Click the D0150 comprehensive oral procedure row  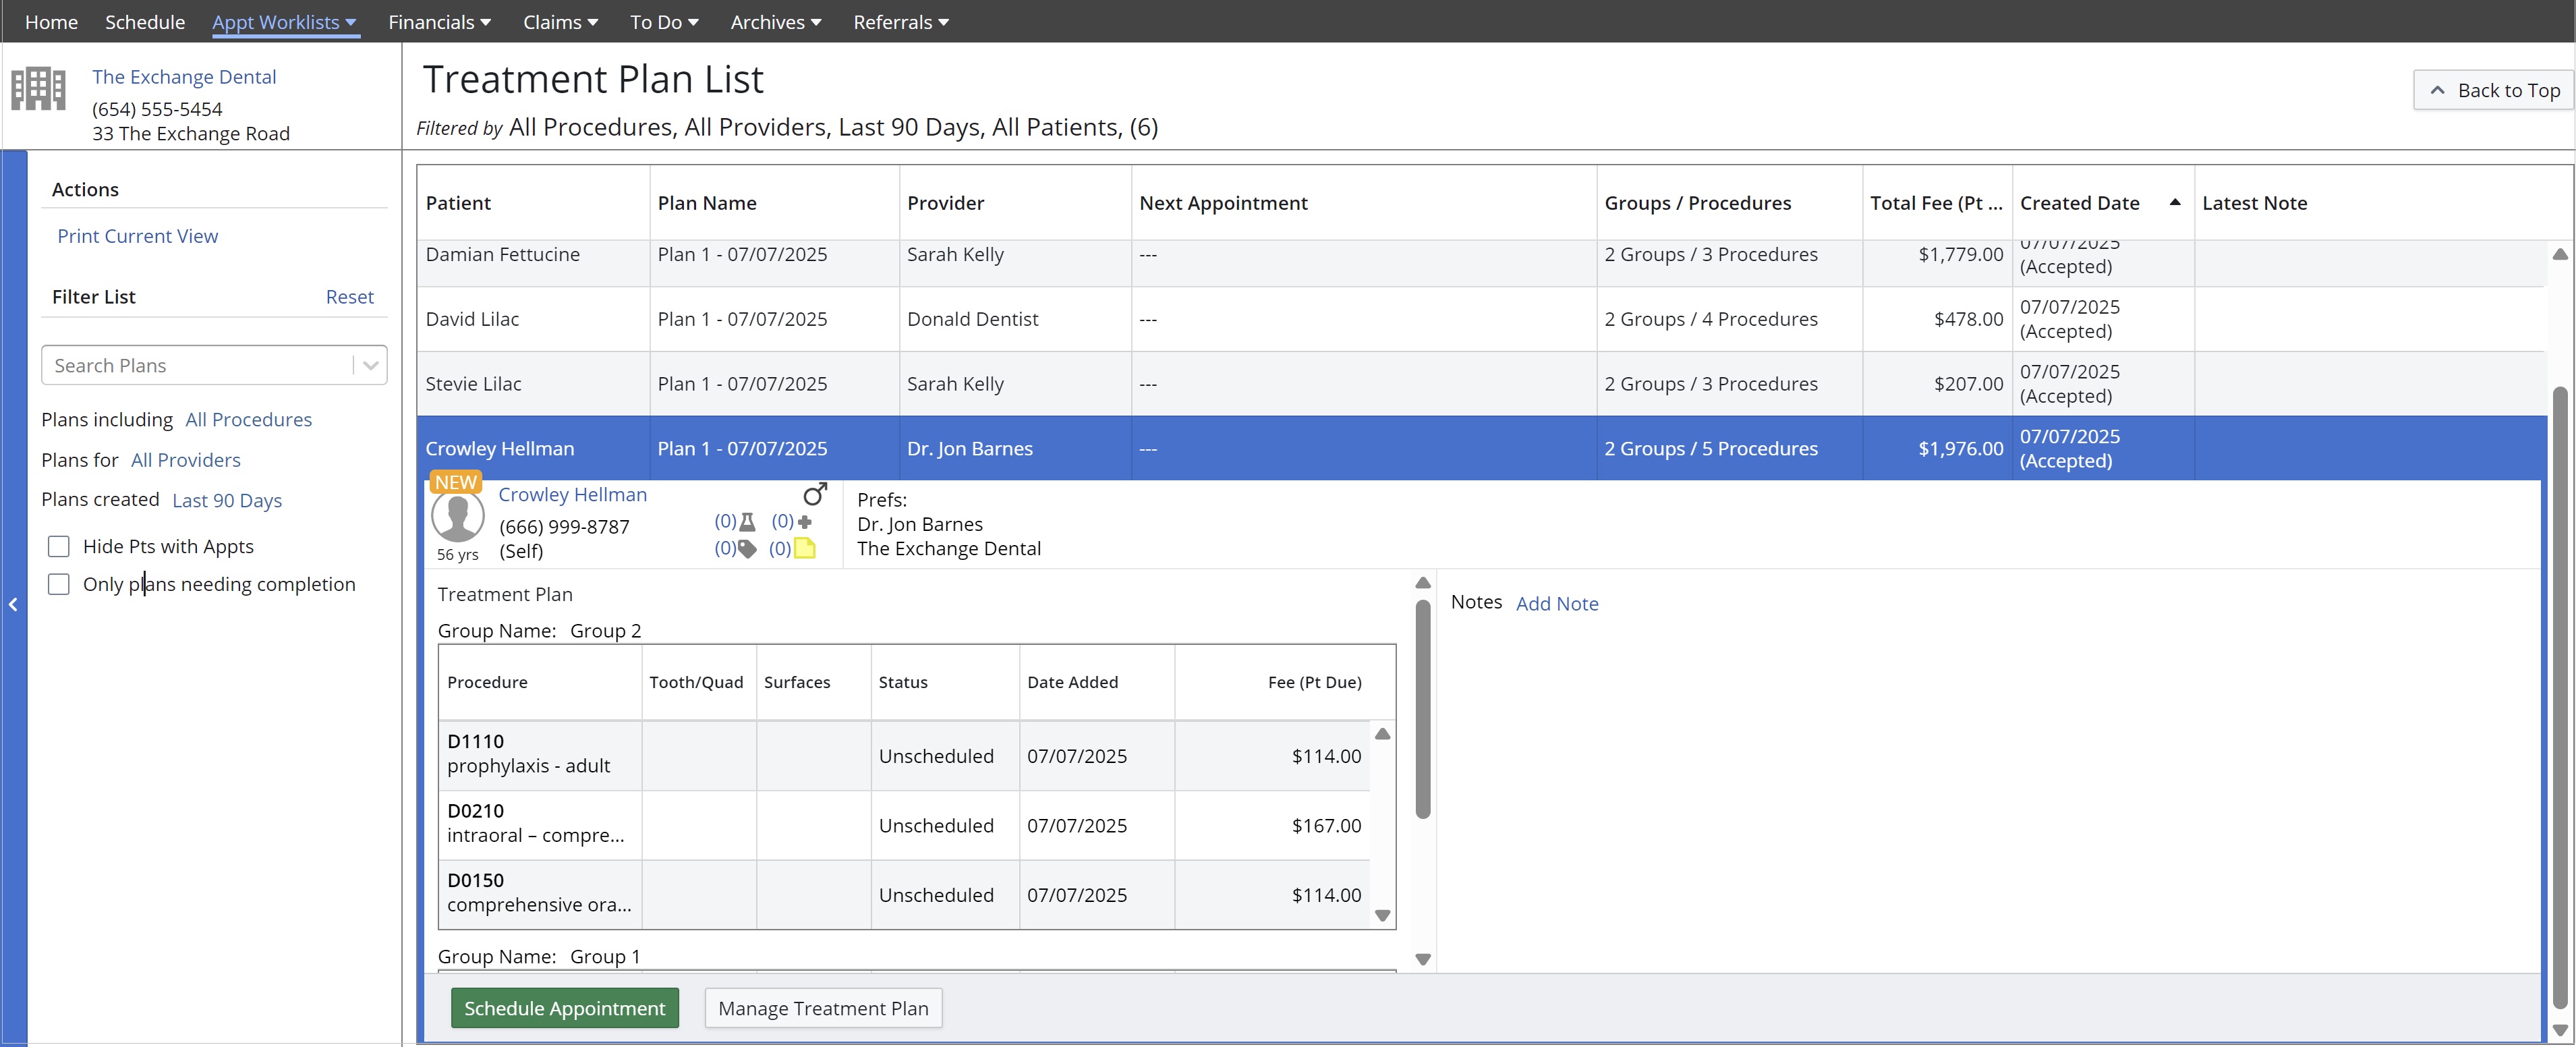tap(904, 894)
